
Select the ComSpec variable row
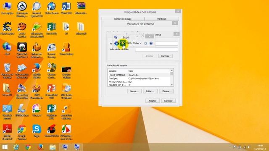coord(139,78)
